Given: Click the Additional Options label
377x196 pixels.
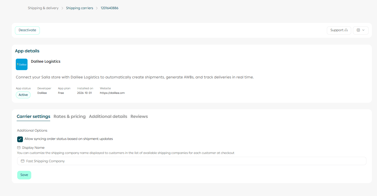Looking at the screenshot, I should (x=32, y=130).
